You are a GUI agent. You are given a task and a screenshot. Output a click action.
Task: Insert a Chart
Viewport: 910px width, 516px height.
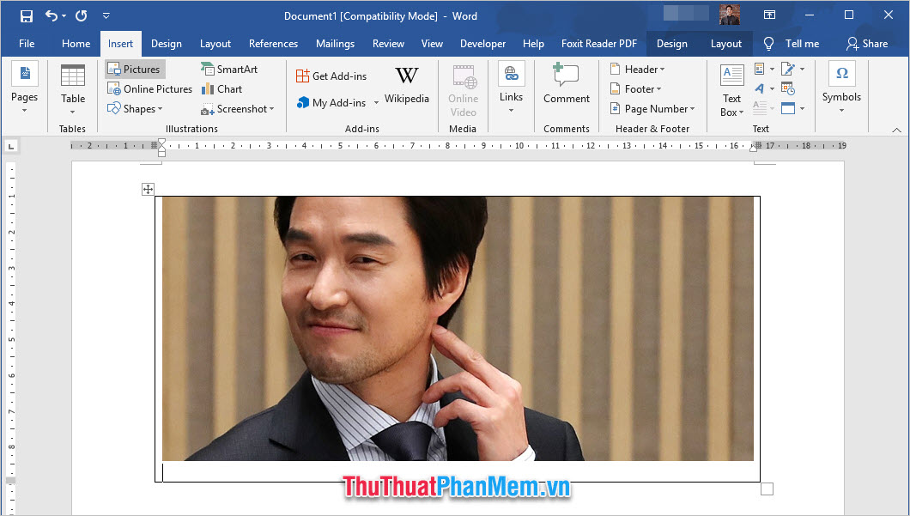(221, 88)
